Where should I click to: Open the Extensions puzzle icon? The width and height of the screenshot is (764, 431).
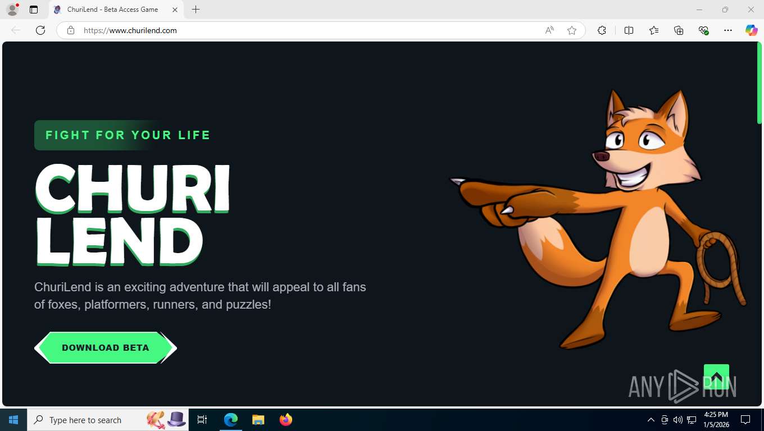(x=602, y=30)
